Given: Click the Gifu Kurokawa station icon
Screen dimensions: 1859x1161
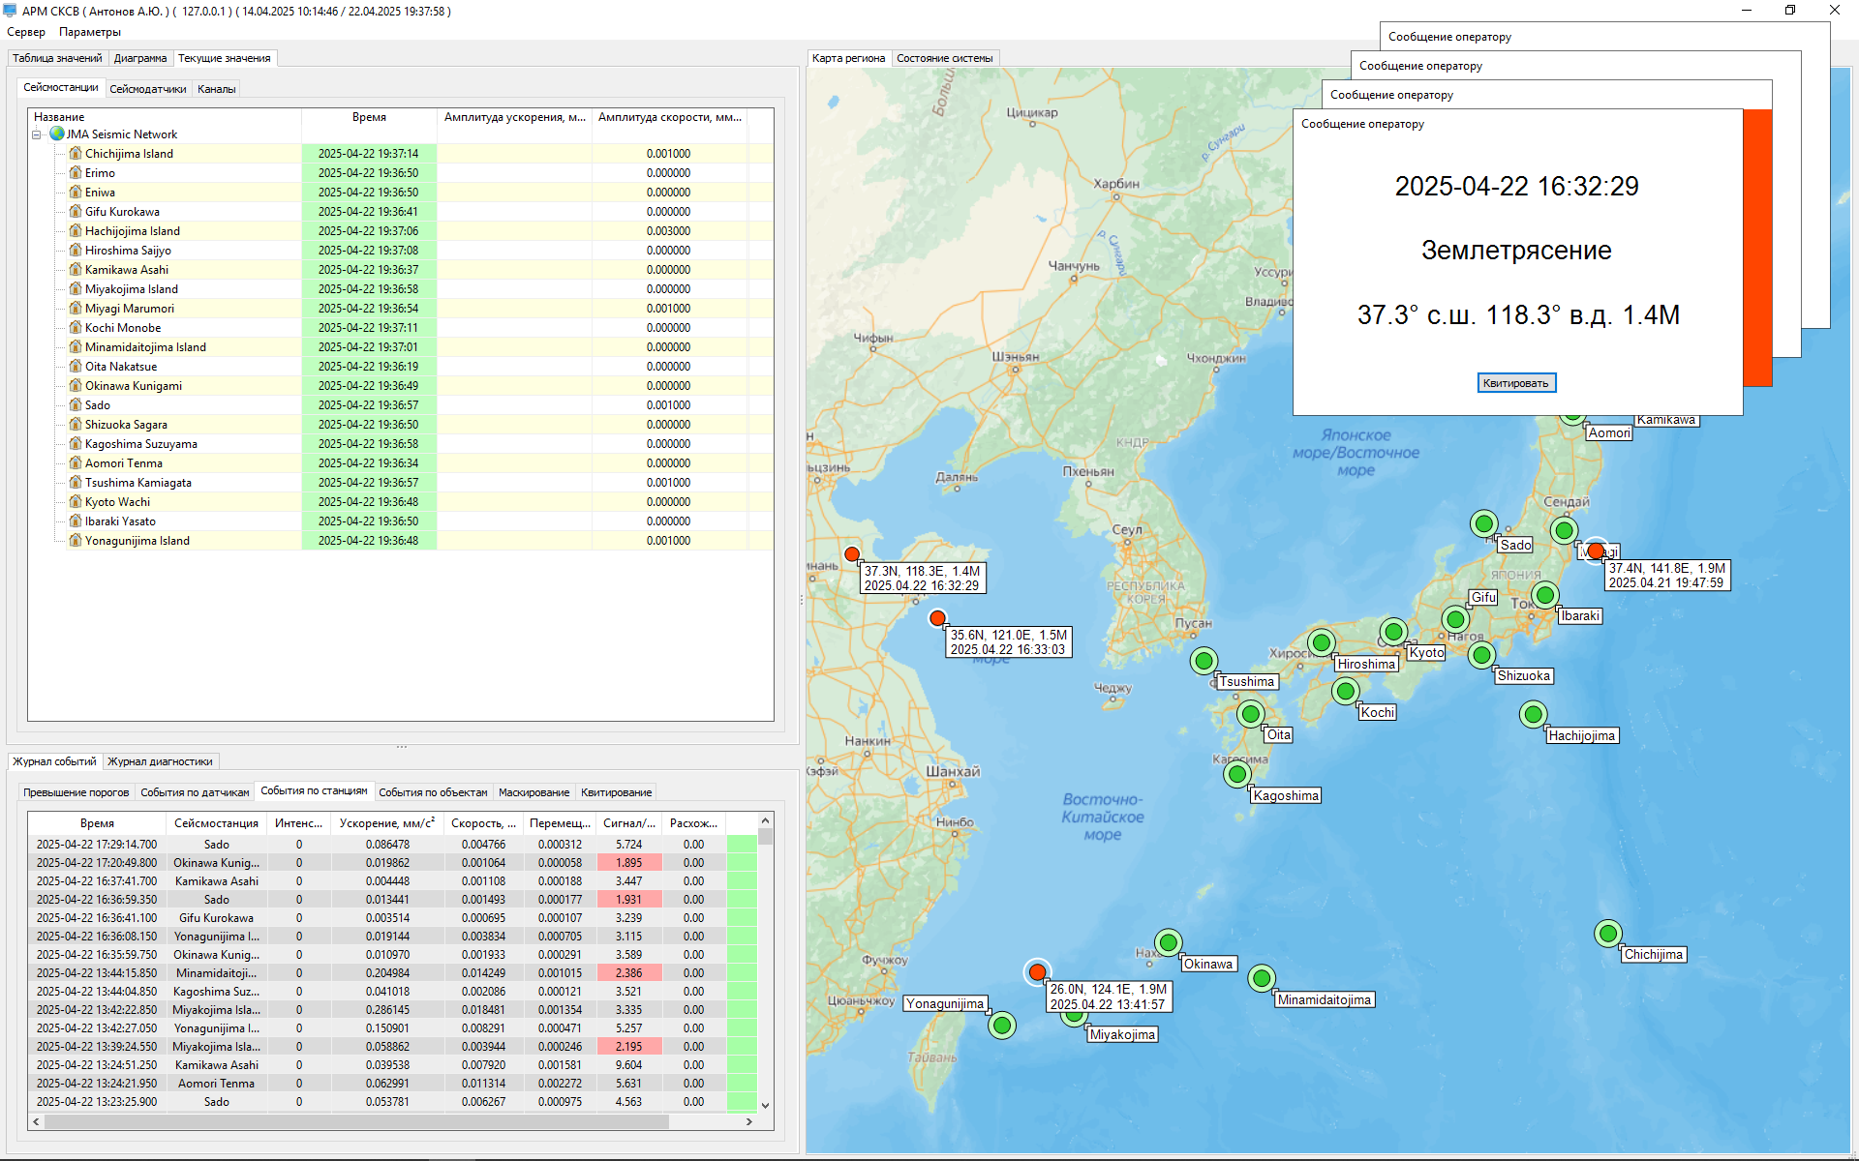Looking at the screenshot, I should pos(76,211).
